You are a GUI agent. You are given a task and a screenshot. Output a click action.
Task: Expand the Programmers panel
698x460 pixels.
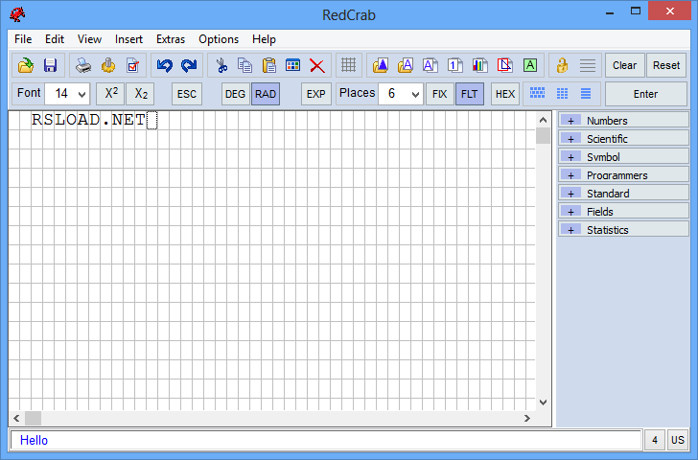623,174
